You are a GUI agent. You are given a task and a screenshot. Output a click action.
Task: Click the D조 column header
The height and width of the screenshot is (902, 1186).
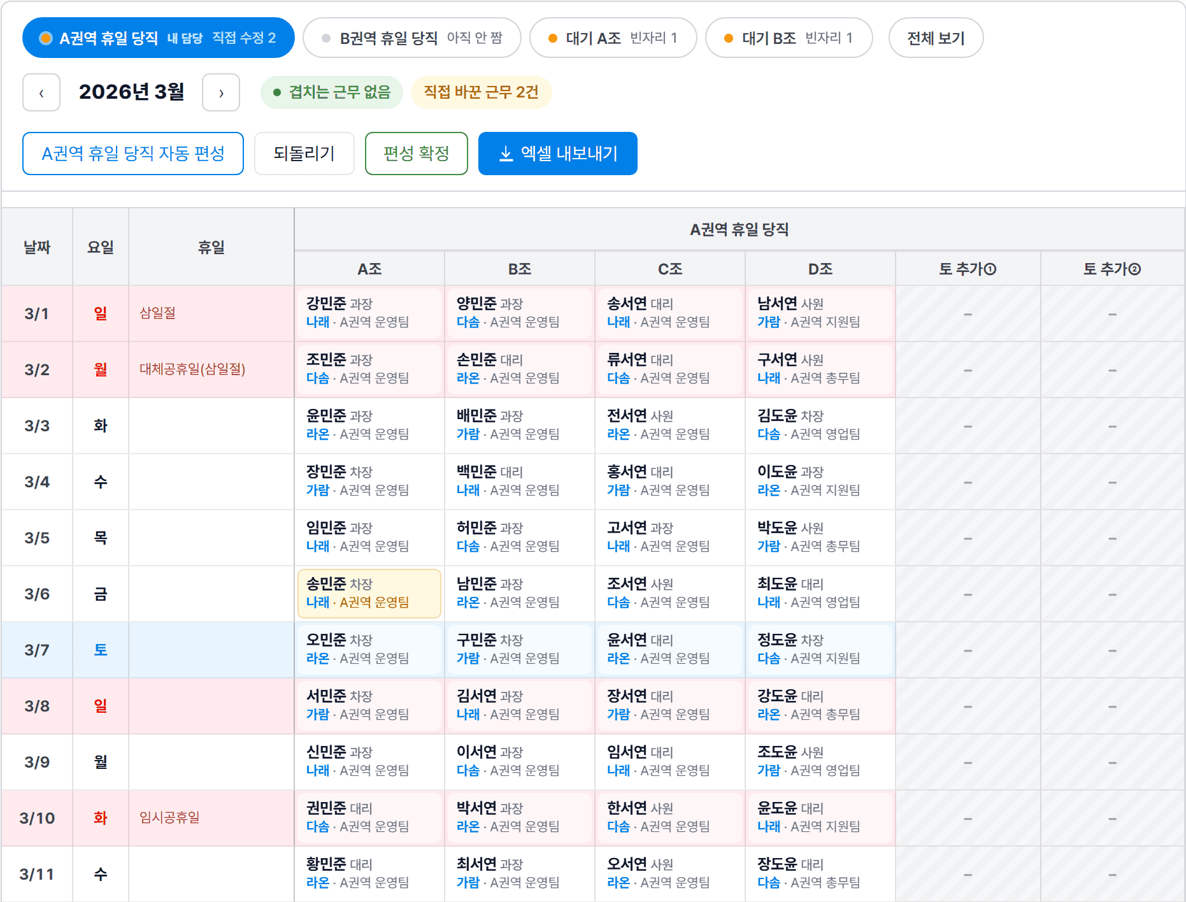point(820,269)
